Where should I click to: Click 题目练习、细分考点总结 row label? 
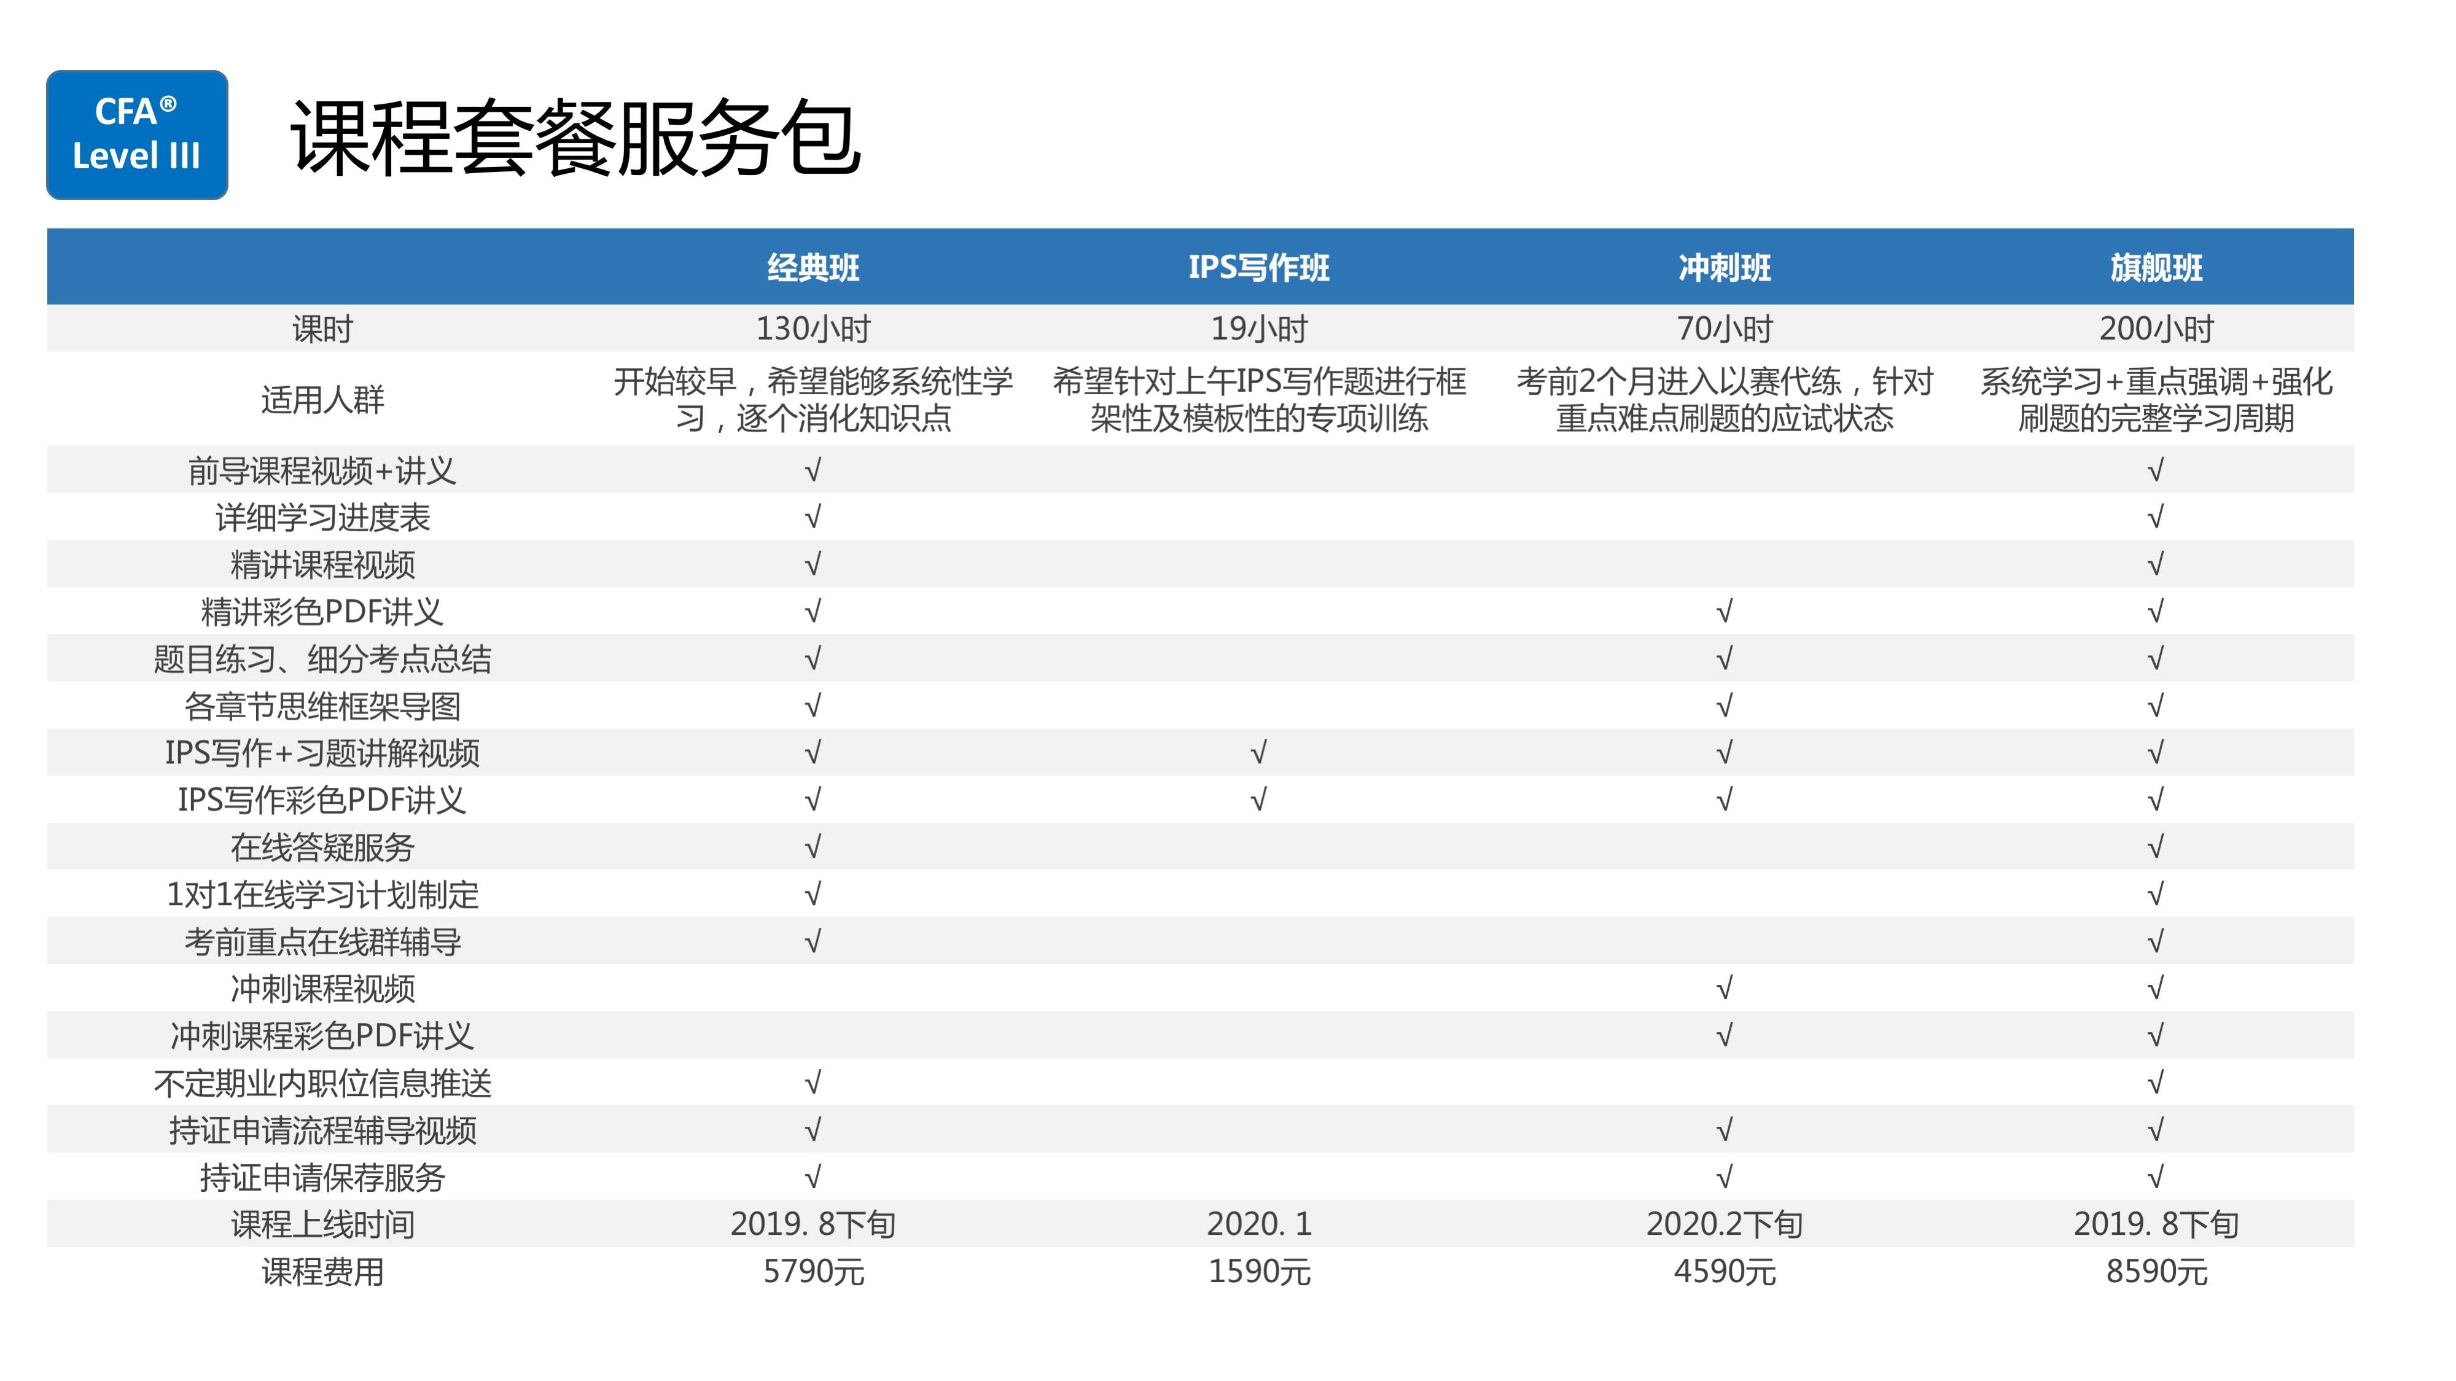tap(322, 659)
